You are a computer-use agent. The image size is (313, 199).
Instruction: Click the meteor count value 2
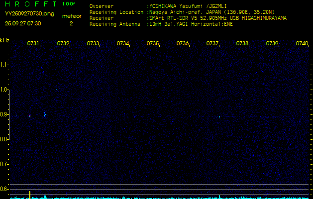[71, 23]
